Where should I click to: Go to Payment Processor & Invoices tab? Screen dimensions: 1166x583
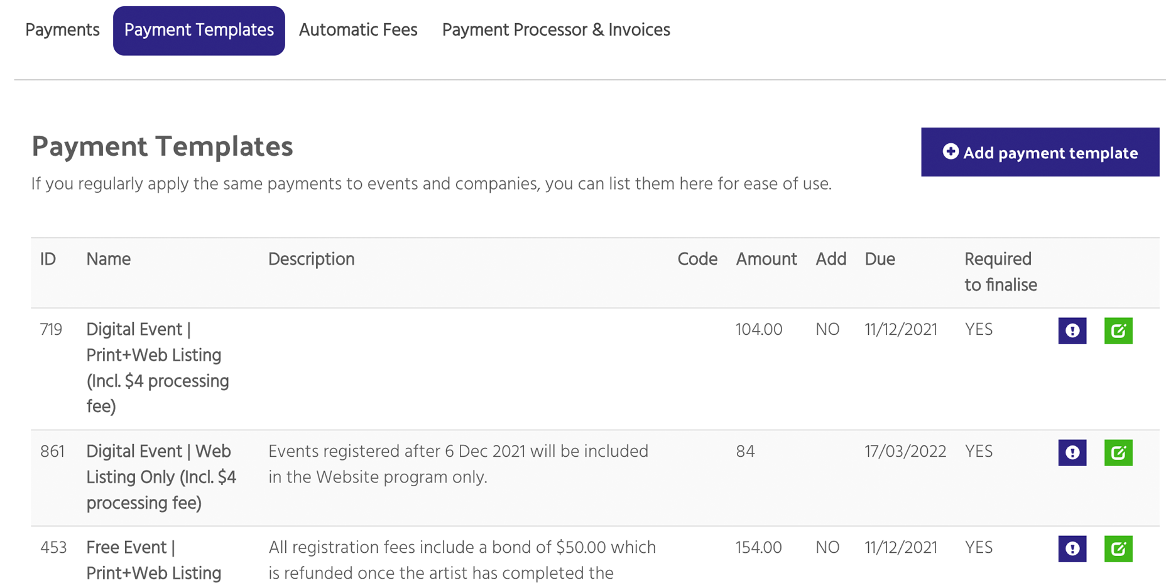click(556, 30)
